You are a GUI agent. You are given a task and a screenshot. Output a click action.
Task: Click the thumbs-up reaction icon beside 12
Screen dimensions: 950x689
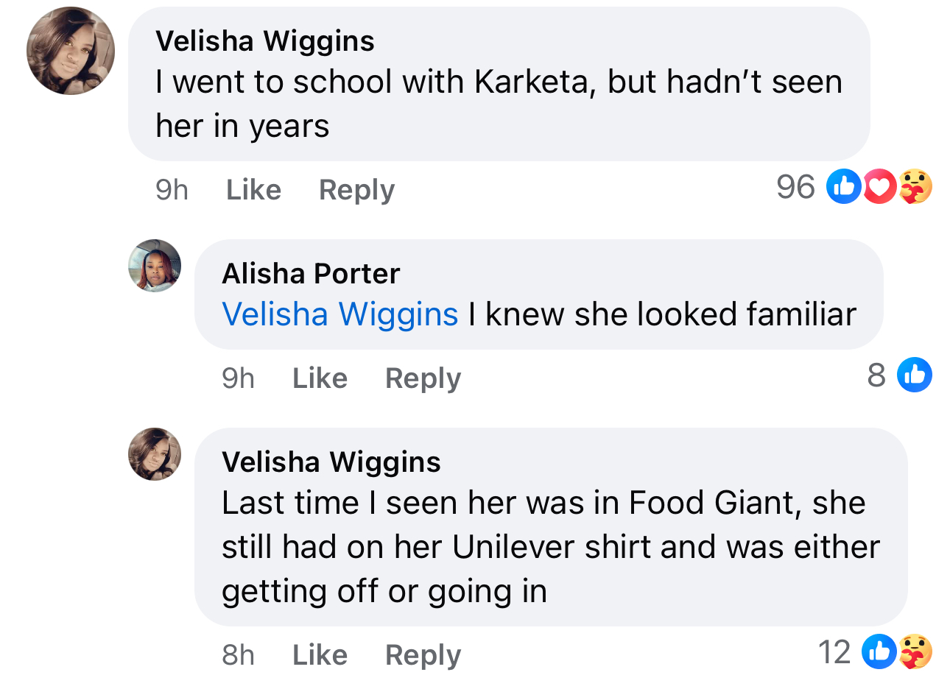pos(879,651)
